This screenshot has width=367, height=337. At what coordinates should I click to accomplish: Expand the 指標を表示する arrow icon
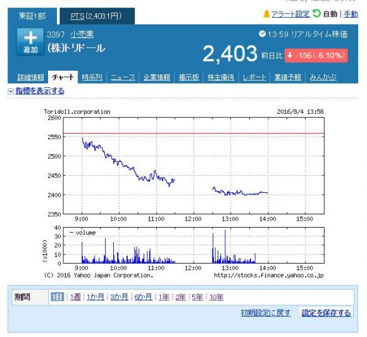[x=11, y=91]
